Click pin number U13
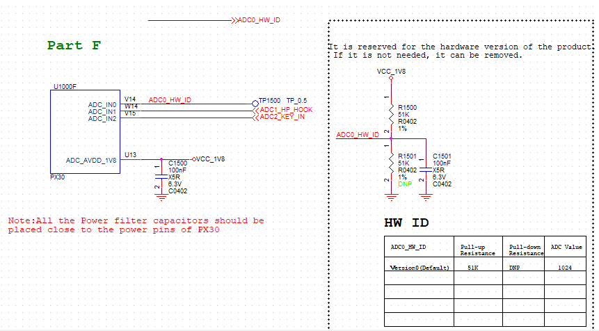The width and height of the screenshot is (599, 331). (130, 154)
